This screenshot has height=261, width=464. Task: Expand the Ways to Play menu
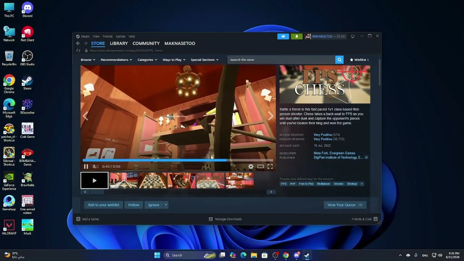pos(174,60)
